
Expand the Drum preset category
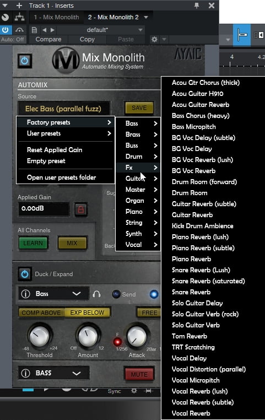(x=138, y=157)
